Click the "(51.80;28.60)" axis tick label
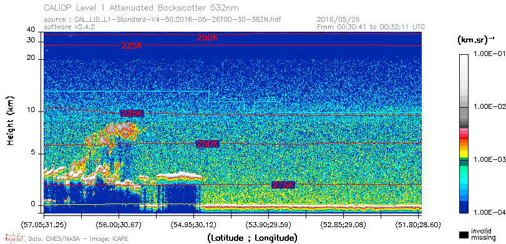This screenshot has width=506, height=244. [x=418, y=224]
